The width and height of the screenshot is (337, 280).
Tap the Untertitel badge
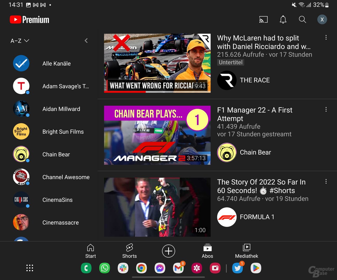[230, 62]
